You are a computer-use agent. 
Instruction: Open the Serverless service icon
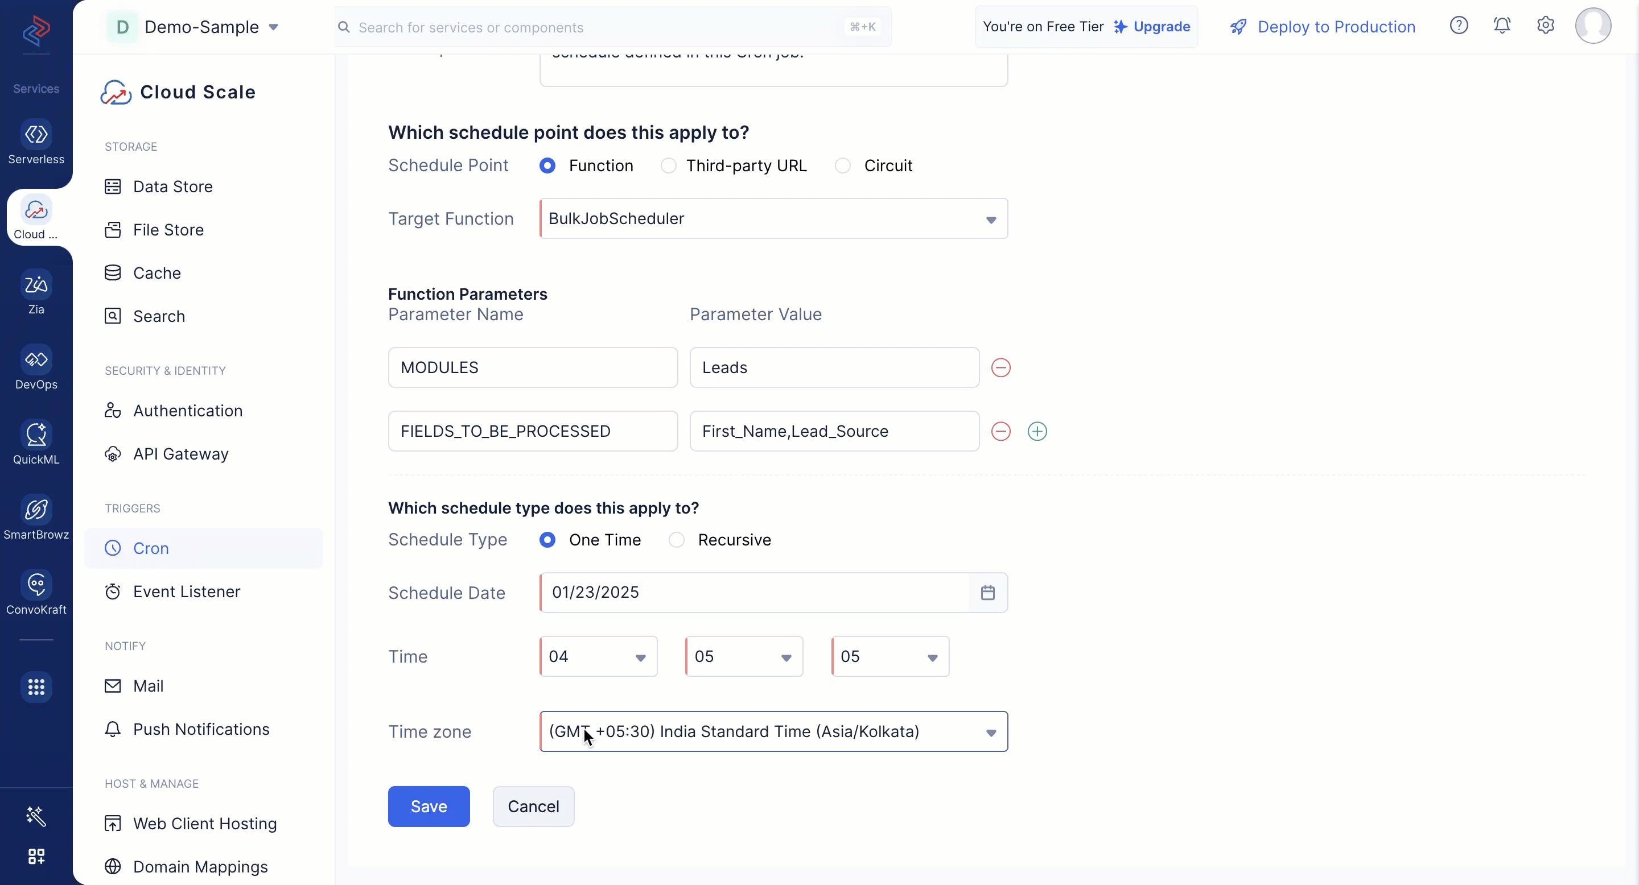coord(36,135)
